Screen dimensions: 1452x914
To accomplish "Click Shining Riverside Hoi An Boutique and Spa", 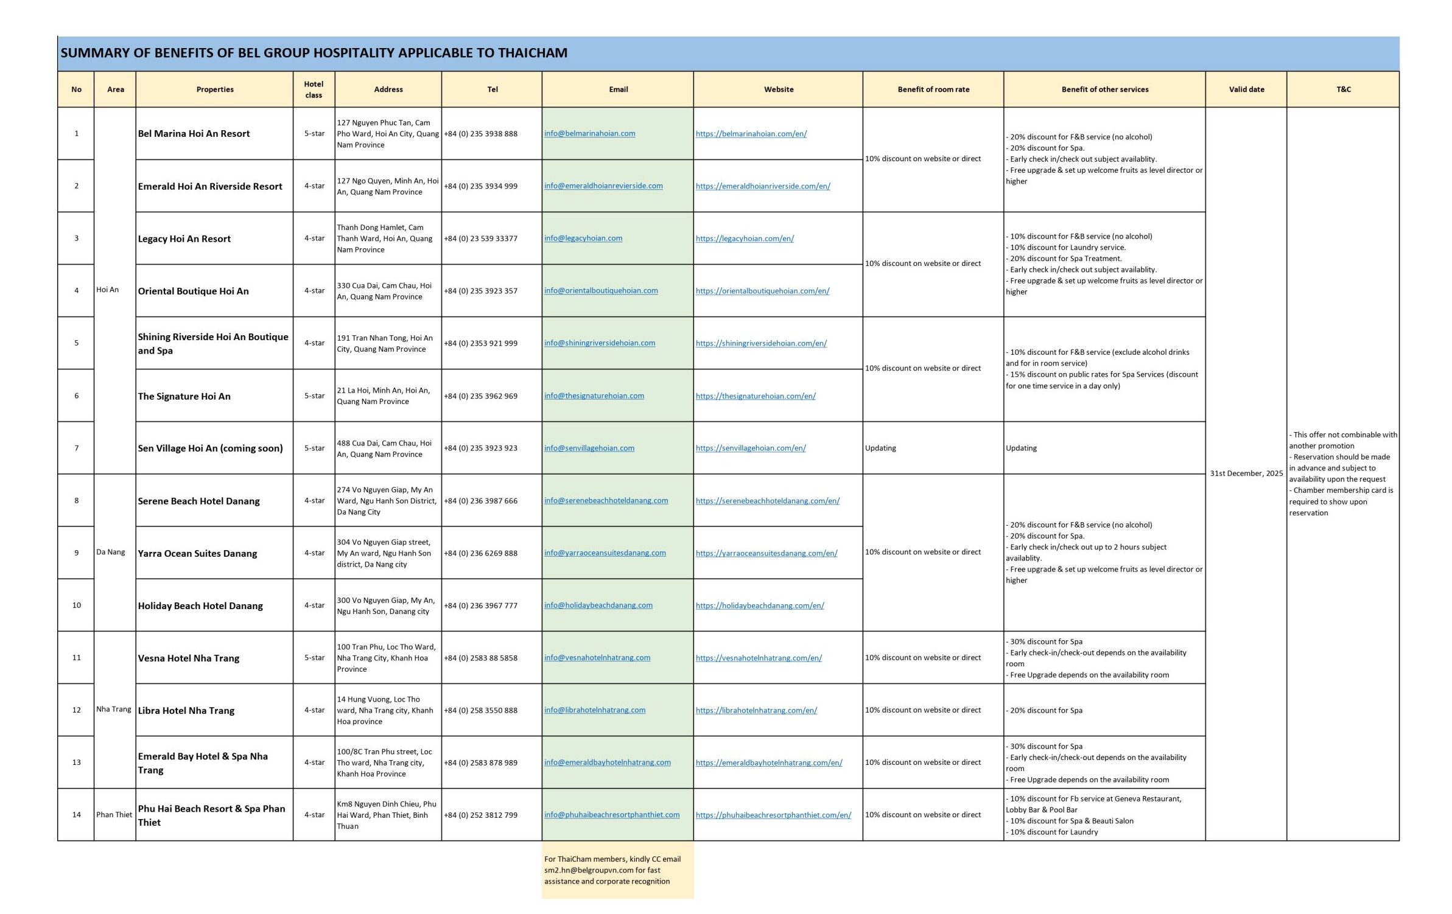I will (x=213, y=343).
